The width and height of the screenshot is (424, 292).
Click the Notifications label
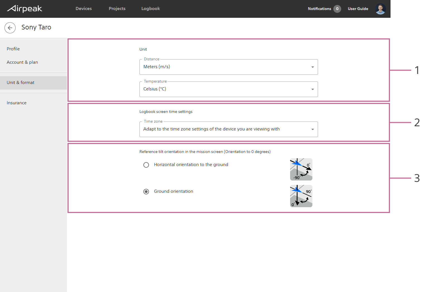pos(319,9)
